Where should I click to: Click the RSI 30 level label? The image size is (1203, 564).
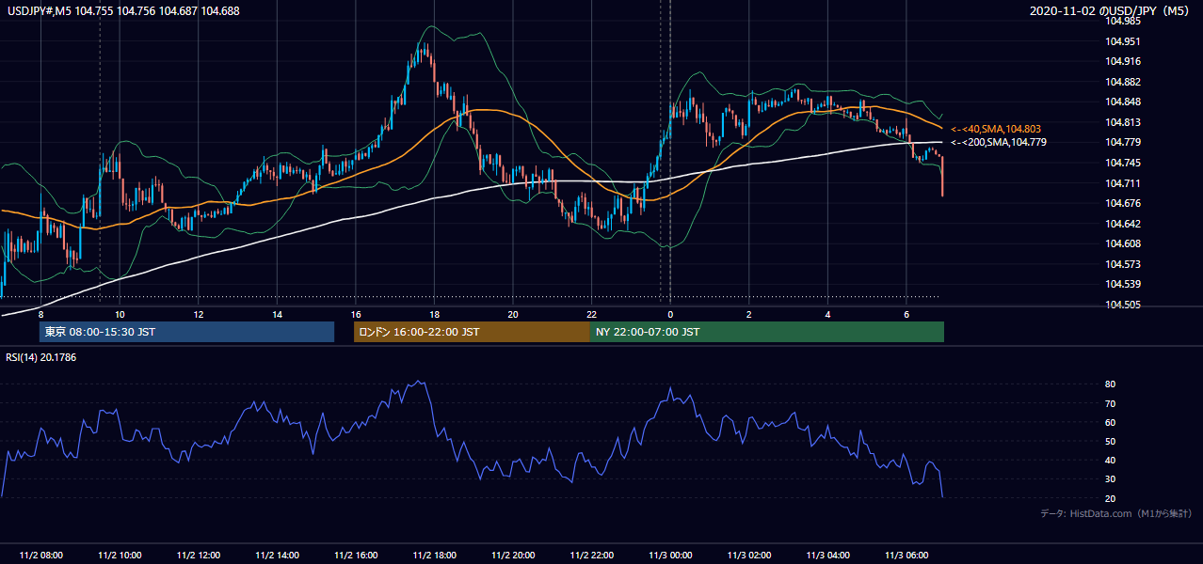(1110, 479)
